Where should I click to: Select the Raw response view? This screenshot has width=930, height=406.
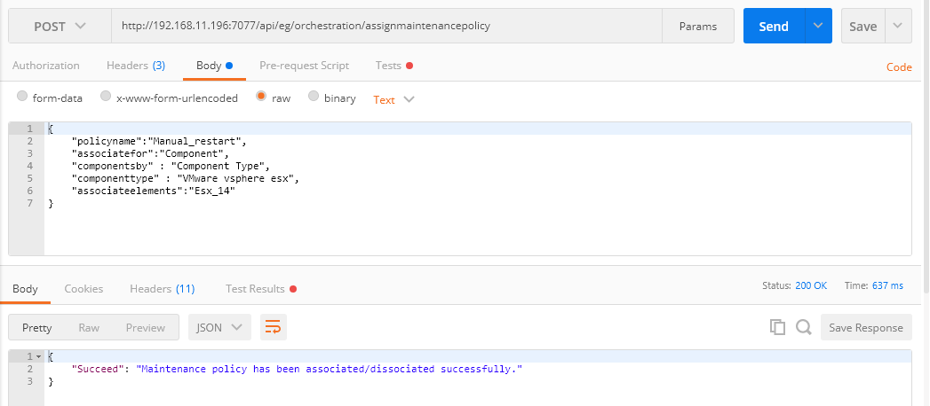(89, 327)
